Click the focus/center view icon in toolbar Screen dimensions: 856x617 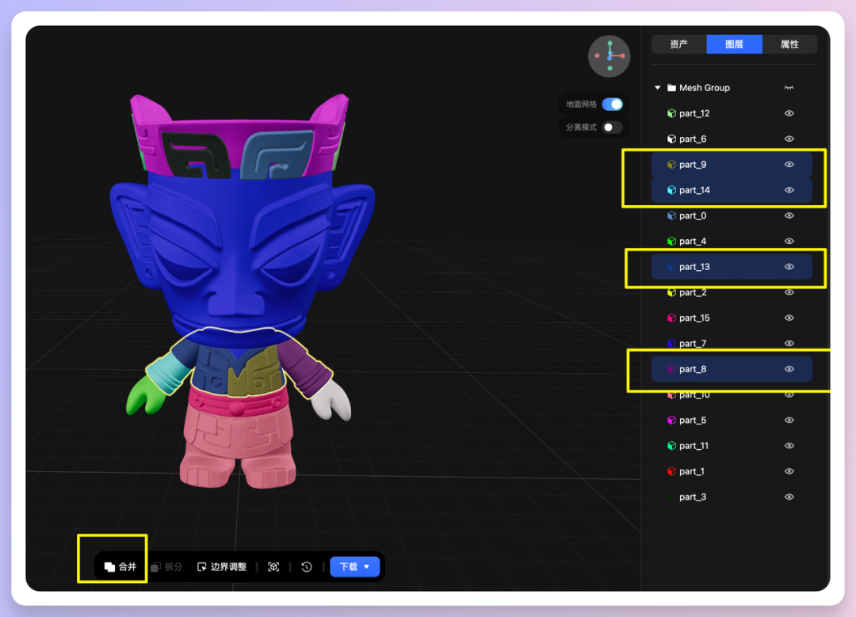pos(273,567)
